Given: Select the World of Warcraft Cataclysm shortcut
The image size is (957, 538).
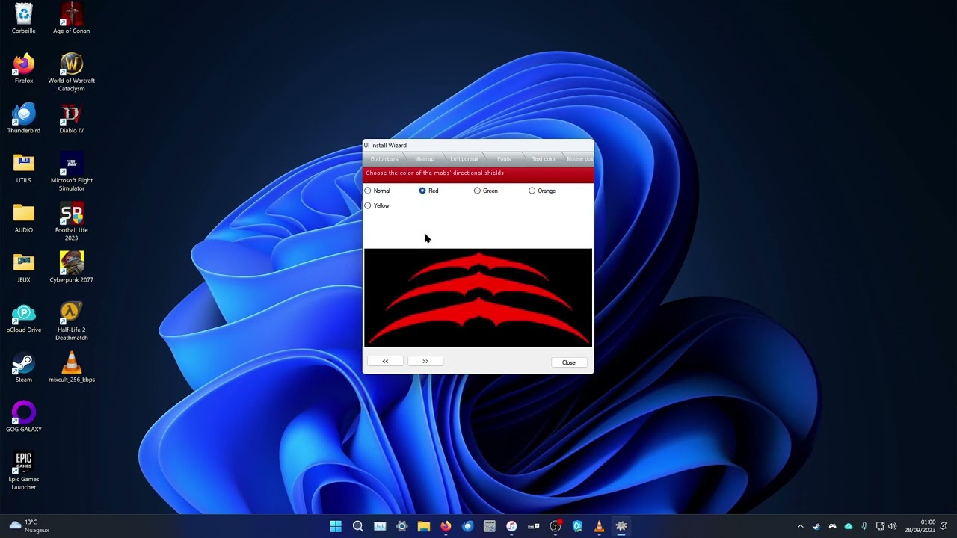Looking at the screenshot, I should (x=72, y=72).
